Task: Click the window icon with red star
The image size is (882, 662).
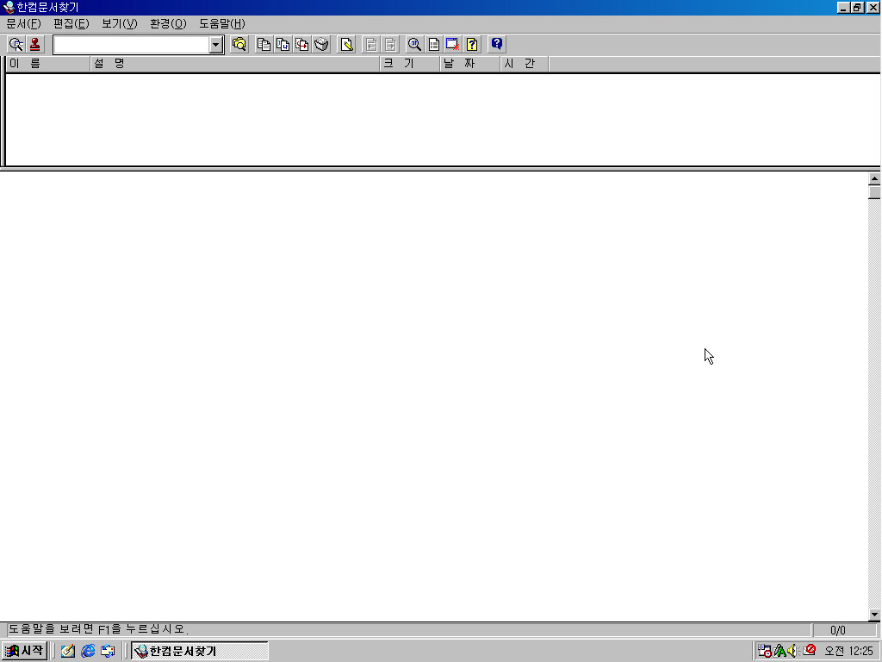Action: [x=453, y=45]
